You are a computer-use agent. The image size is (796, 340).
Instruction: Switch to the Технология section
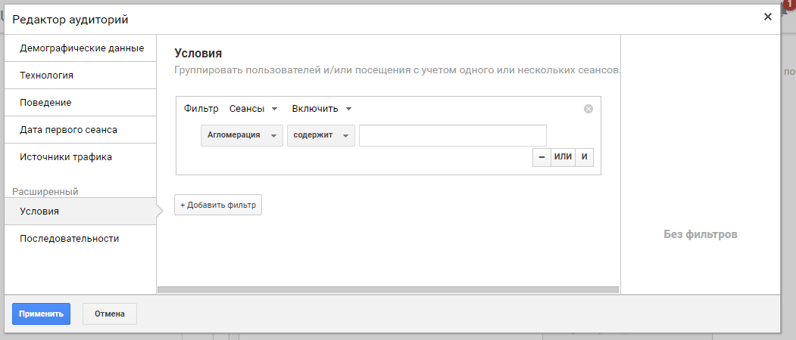click(x=80, y=76)
